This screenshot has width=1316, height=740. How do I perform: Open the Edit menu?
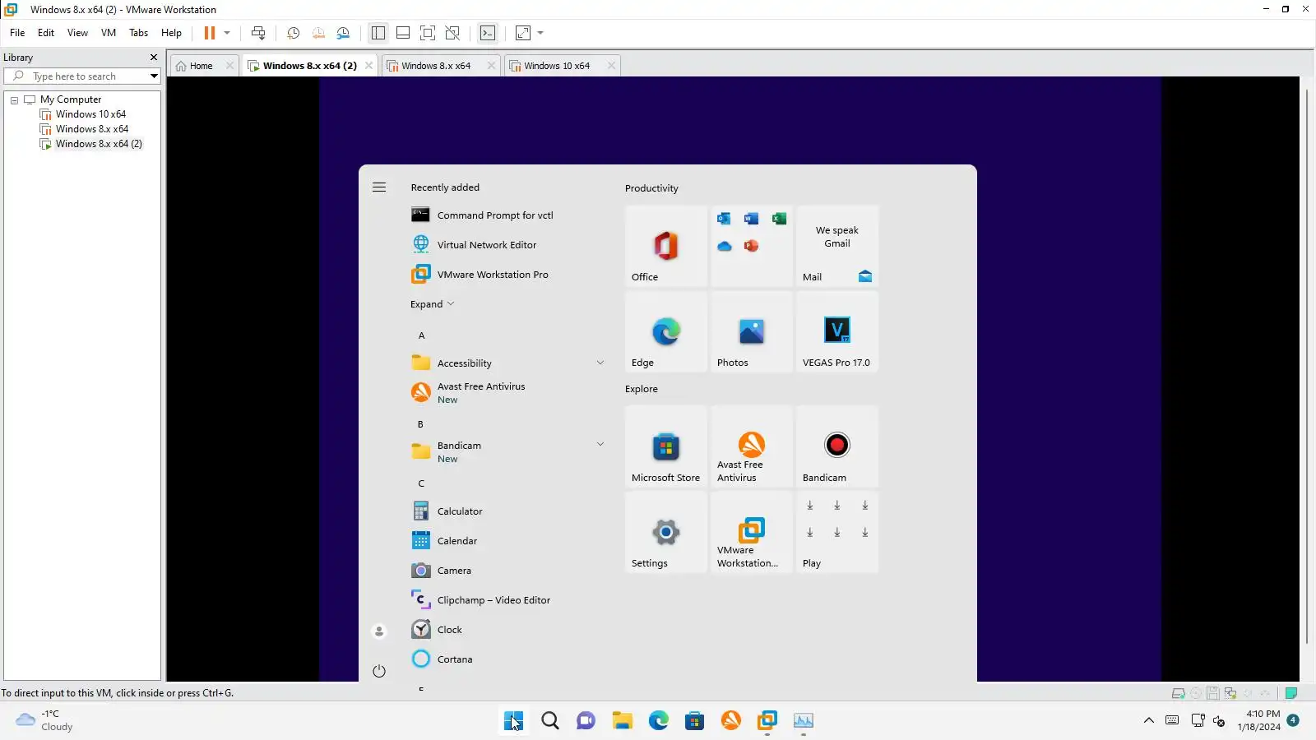[x=46, y=33]
